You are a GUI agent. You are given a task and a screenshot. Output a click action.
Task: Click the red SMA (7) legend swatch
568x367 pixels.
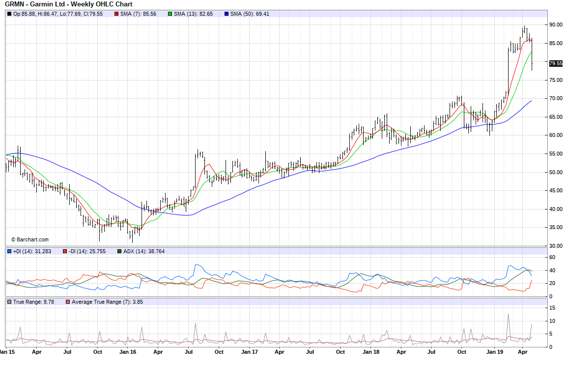pyautogui.click(x=116, y=14)
